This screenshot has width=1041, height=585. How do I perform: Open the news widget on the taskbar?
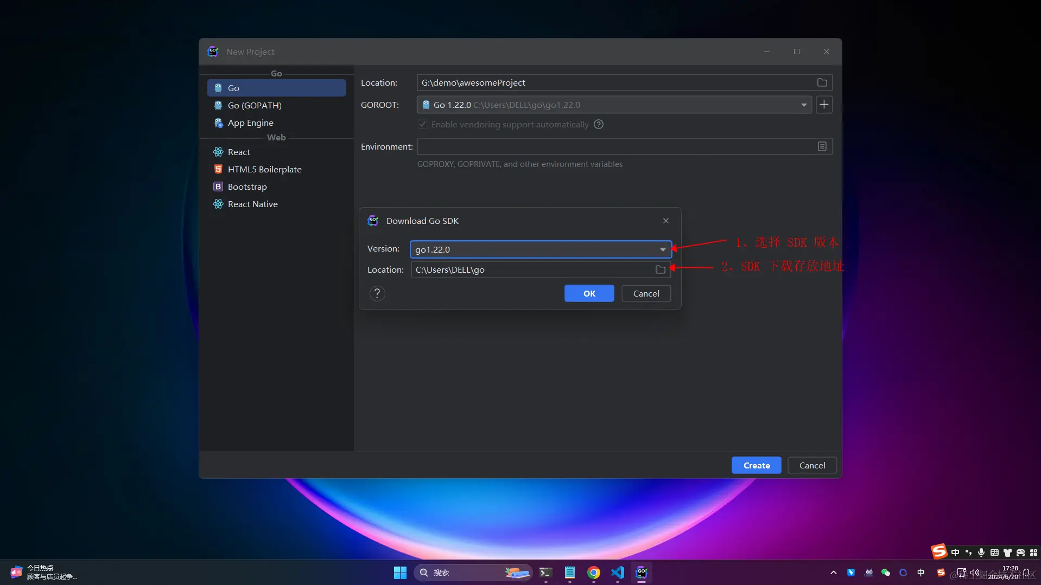(x=43, y=573)
